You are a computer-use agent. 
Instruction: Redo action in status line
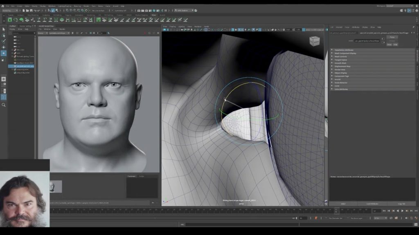[39, 10]
